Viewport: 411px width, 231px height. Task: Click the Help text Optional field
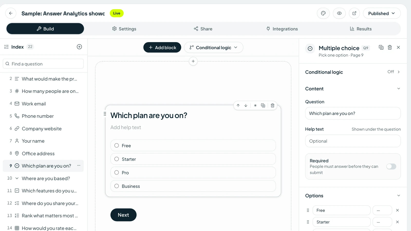coord(353,141)
